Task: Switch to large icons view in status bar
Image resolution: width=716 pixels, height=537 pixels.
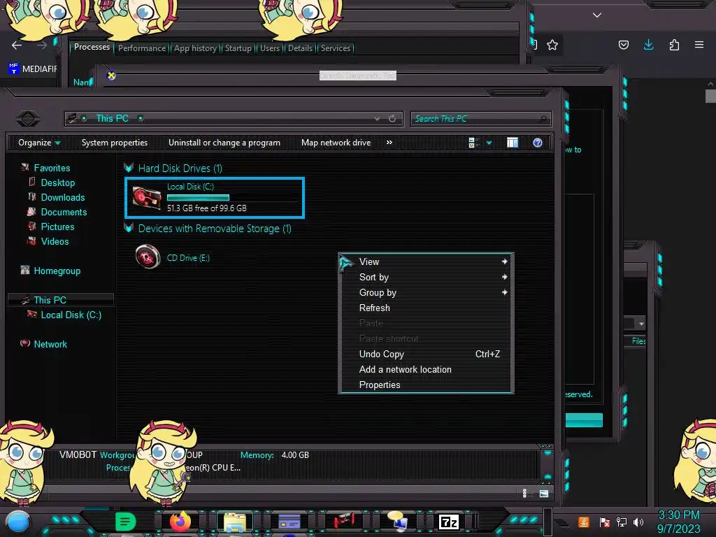Action: click(x=544, y=494)
